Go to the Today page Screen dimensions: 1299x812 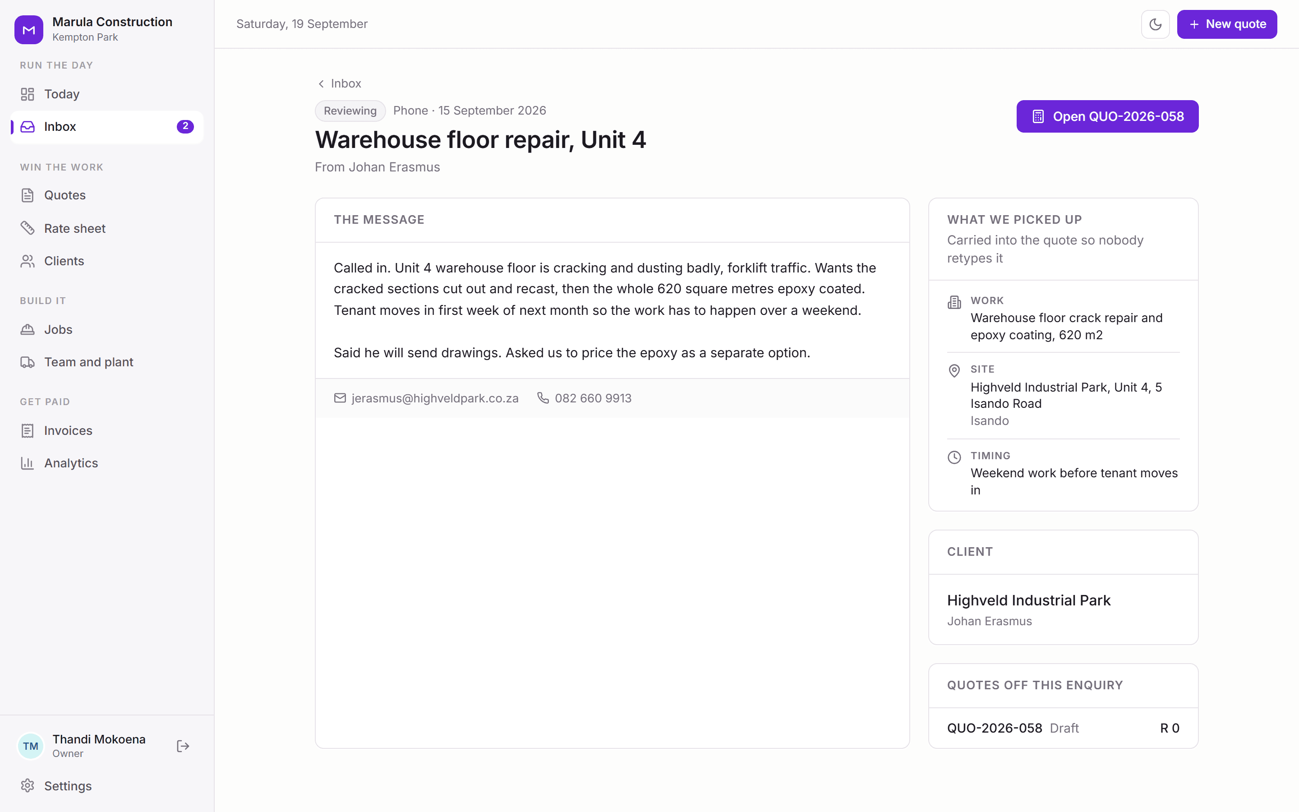point(107,95)
